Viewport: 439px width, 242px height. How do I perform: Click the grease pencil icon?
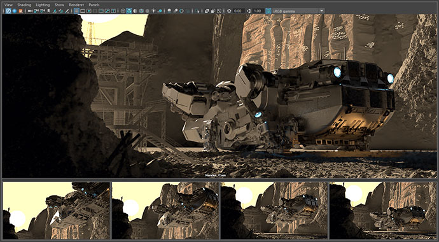point(67,11)
